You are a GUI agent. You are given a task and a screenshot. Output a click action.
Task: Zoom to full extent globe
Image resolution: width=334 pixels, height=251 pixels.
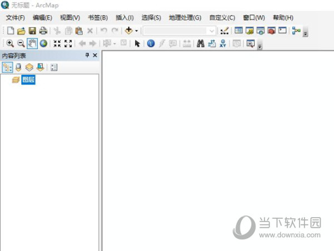(x=43, y=43)
